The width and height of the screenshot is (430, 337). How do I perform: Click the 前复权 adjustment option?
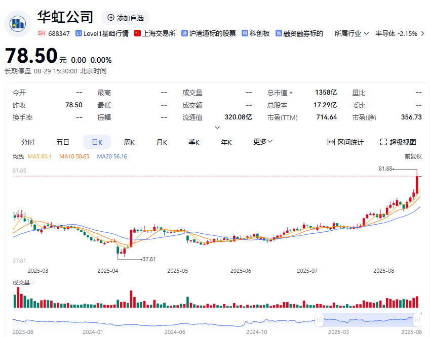point(413,156)
